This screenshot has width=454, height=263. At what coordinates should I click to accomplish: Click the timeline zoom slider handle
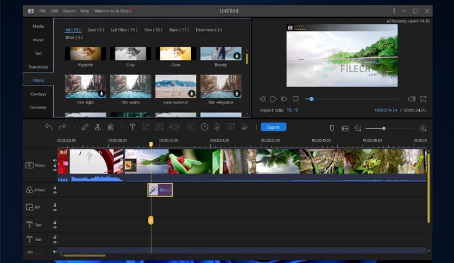click(384, 128)
